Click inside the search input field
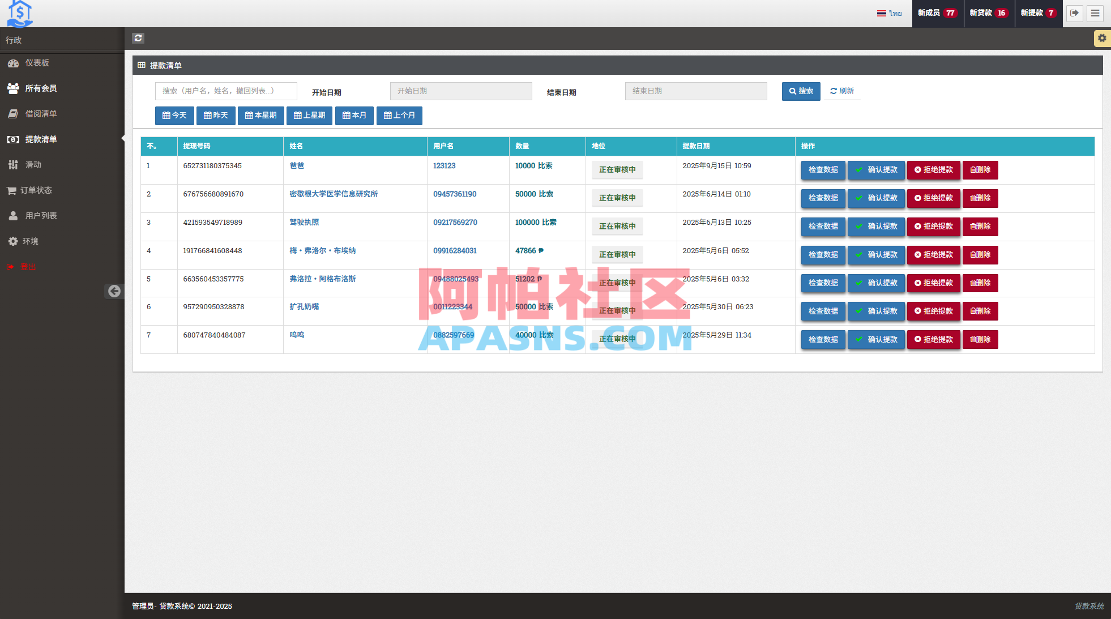This screenshot has height=619, width=1111. coord(225,91)
